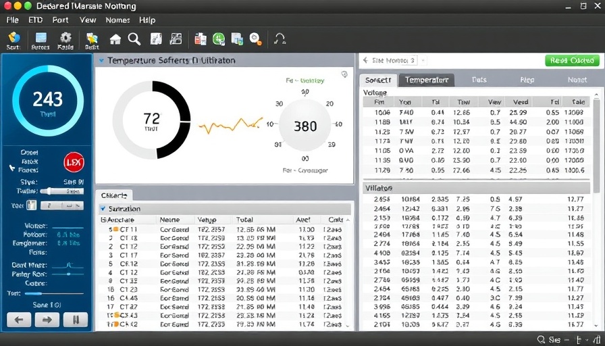Click the gauge dial showing 380

coord(305,126)
